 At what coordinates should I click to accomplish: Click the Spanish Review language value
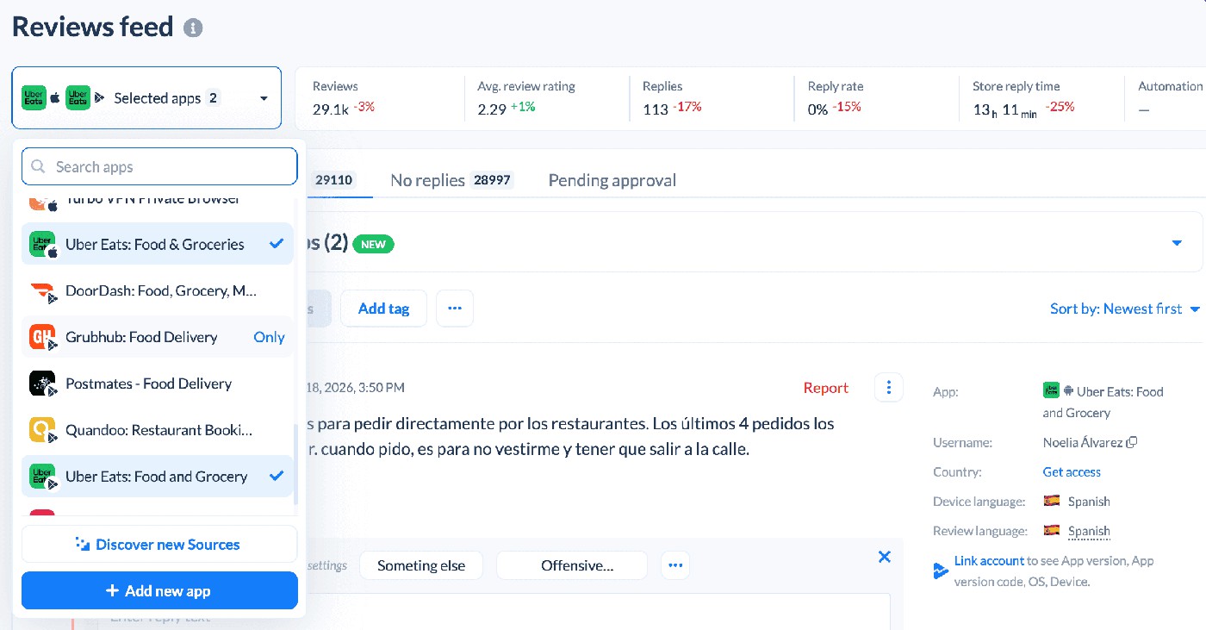(x=1089, y=531)
